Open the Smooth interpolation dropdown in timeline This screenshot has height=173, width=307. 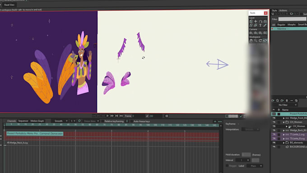coord(60,121)
